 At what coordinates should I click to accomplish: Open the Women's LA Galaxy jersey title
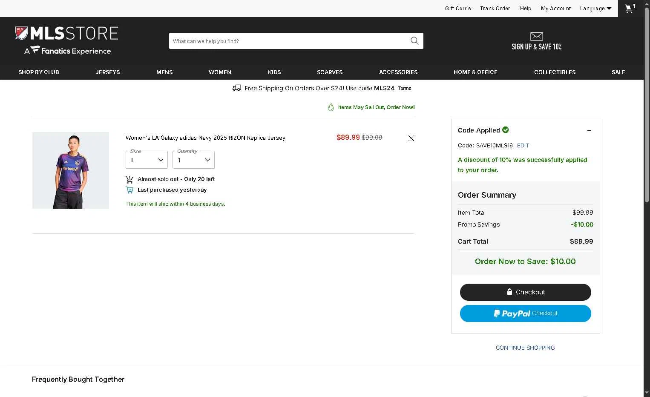(x=205, y=138)
